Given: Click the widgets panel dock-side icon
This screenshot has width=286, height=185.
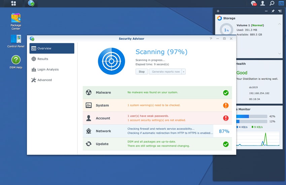Looking at the screenshot, I should [280, 11].
